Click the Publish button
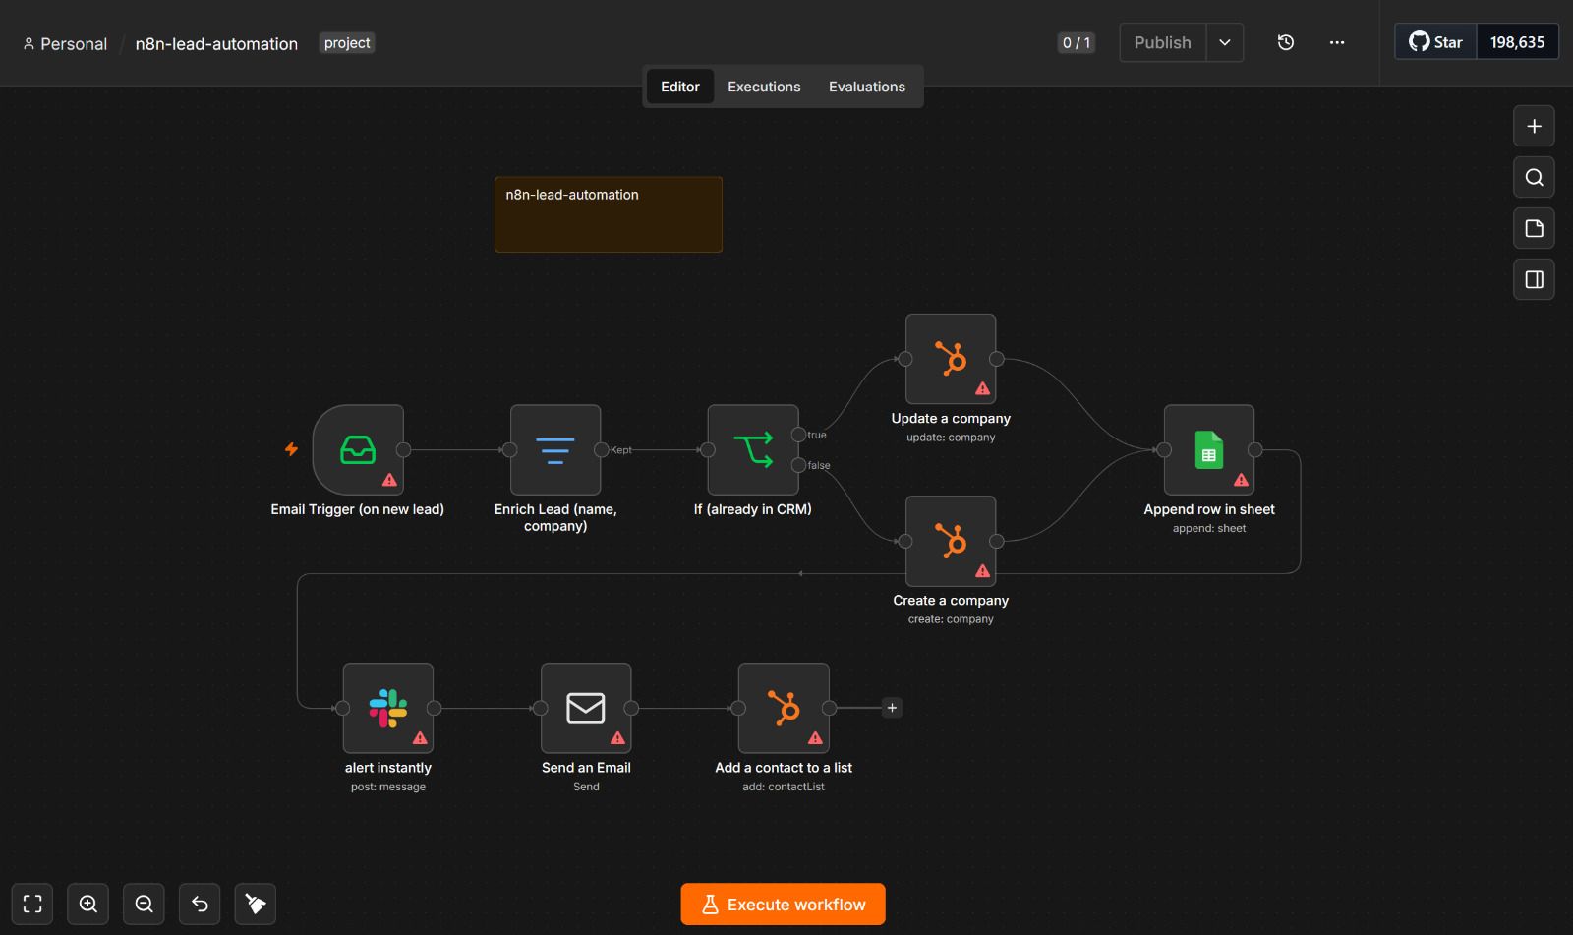Screen dimensions: 1573x935 point(1163,42)
